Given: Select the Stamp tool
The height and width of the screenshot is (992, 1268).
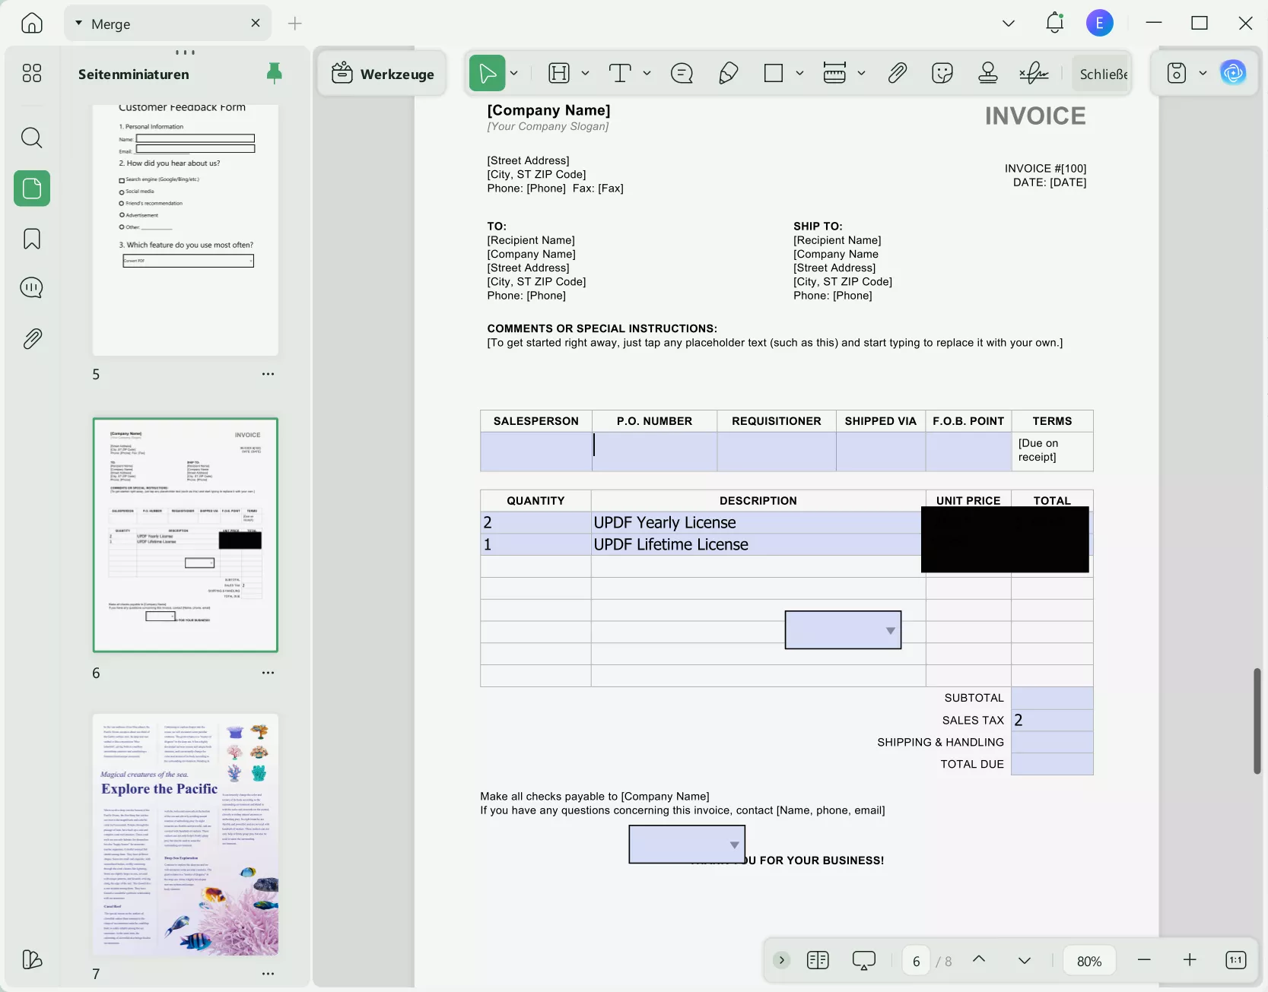Looking at the screenshot, I should (987, 73).
